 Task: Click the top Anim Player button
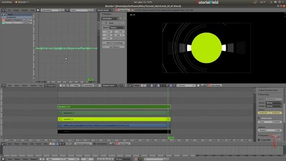tap(122, 10)
